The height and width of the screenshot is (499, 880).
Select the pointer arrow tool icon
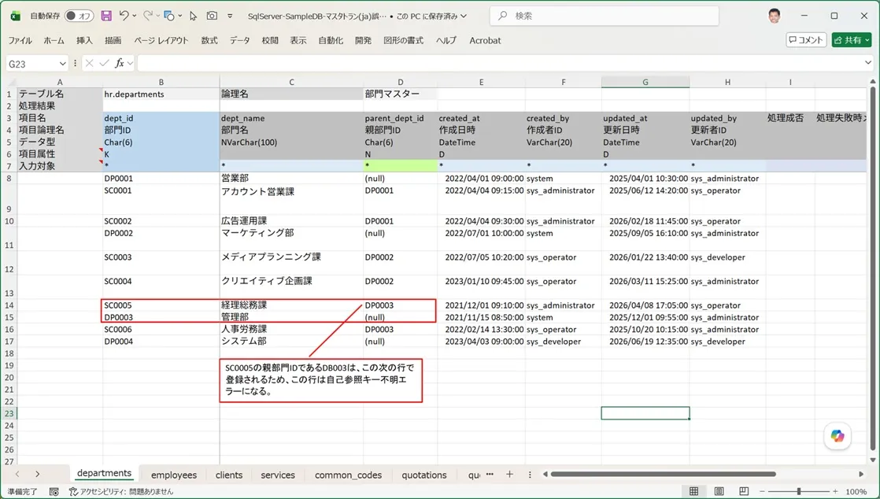click(193, 16)
